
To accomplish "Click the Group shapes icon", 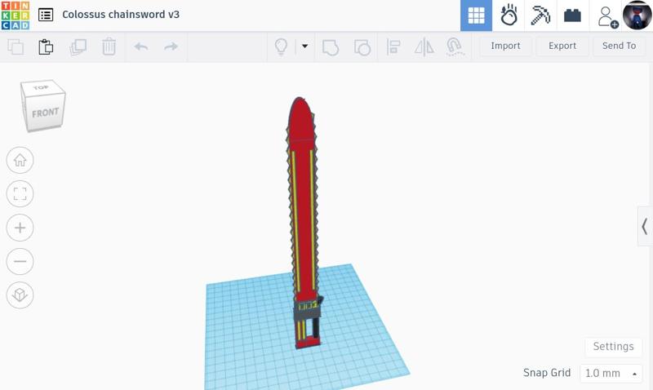I will tap(331, 47).
